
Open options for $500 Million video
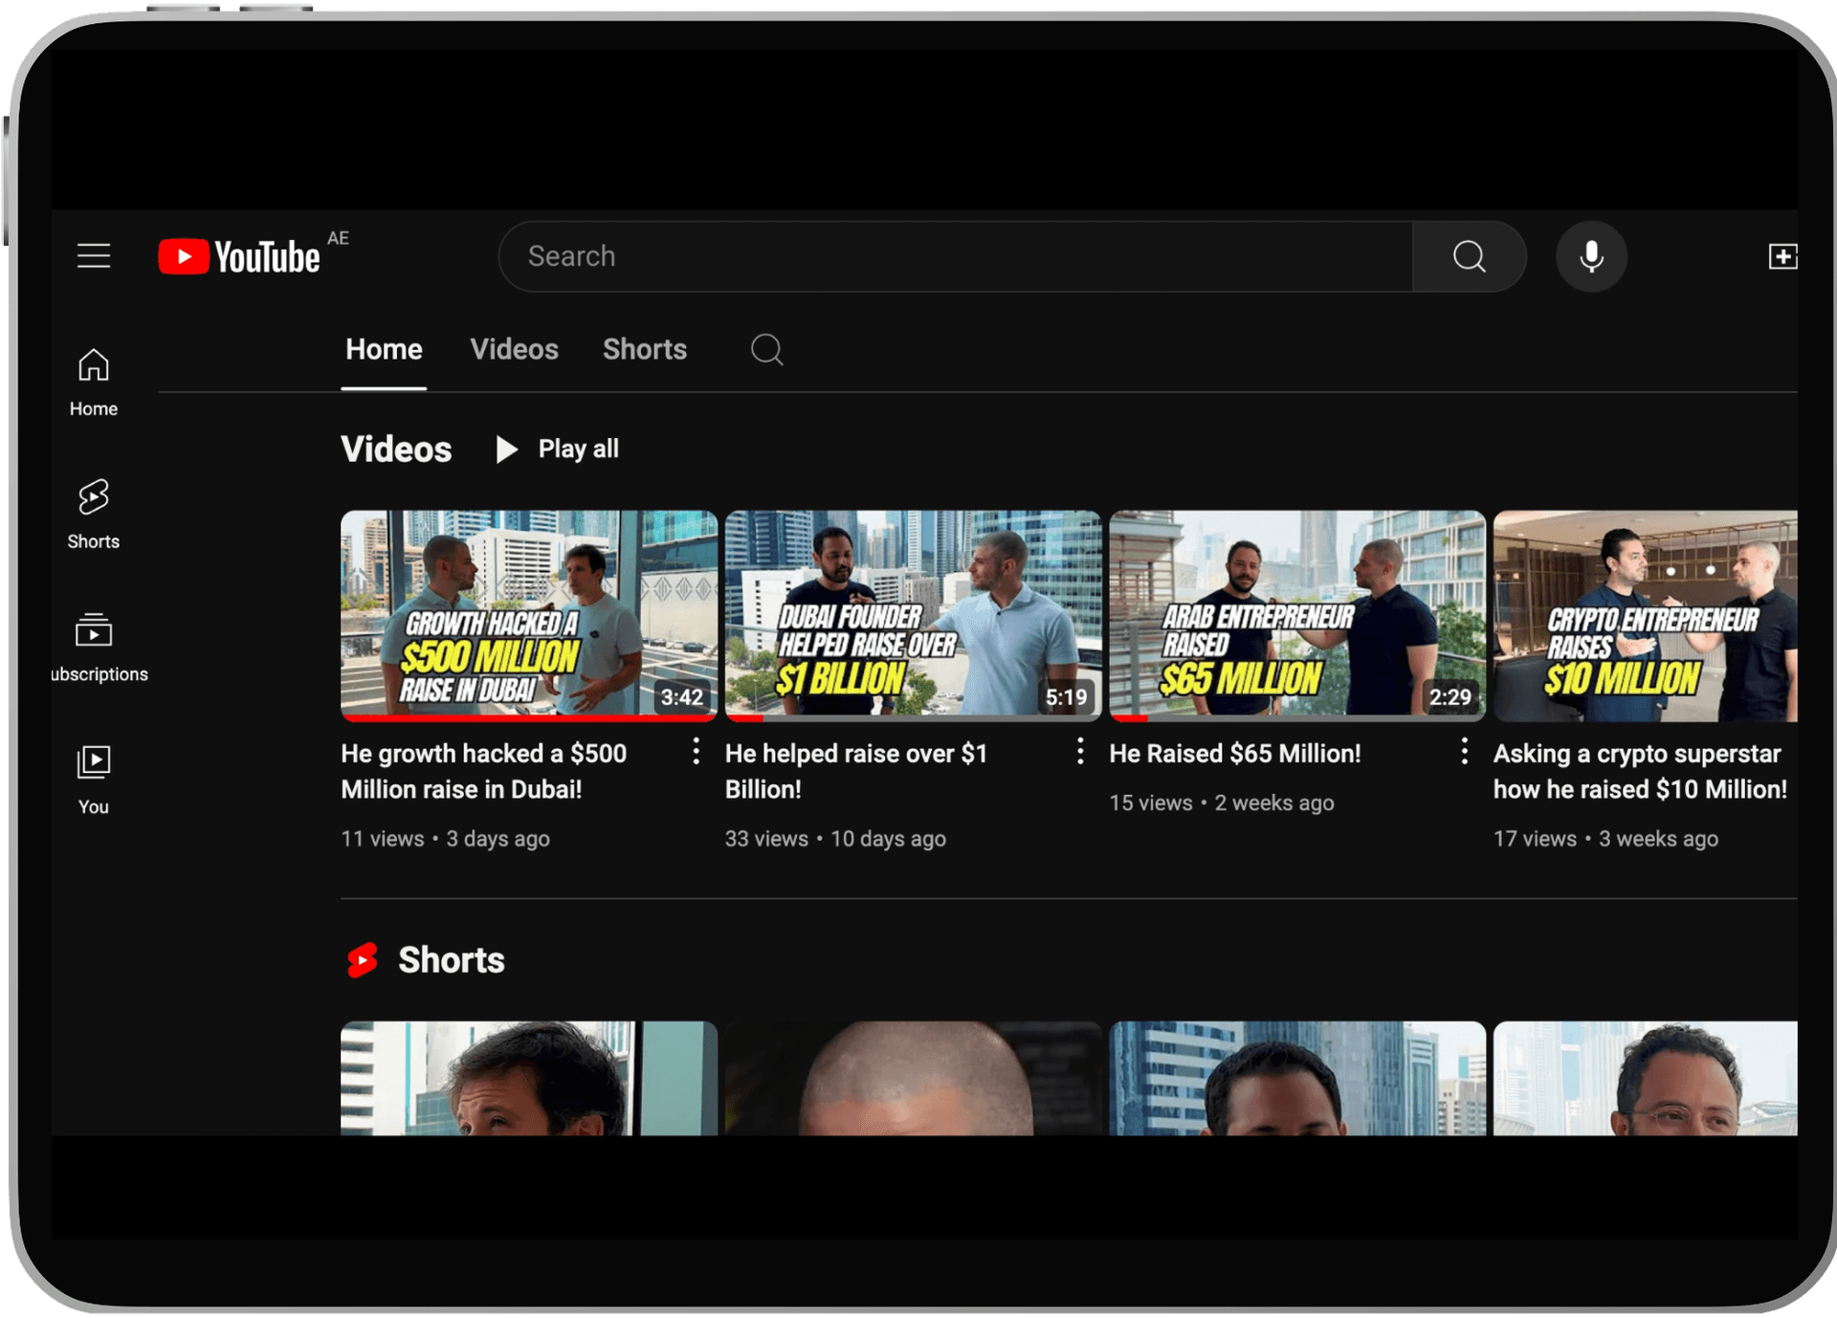(x=696, y=752)
